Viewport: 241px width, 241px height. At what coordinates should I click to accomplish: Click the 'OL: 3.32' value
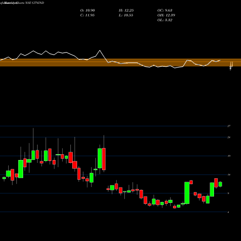165,20
